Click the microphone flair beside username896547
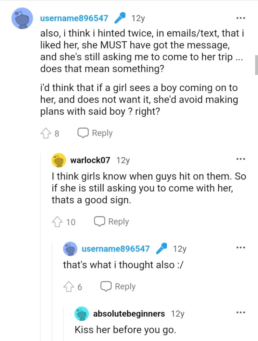 [119, 17]
